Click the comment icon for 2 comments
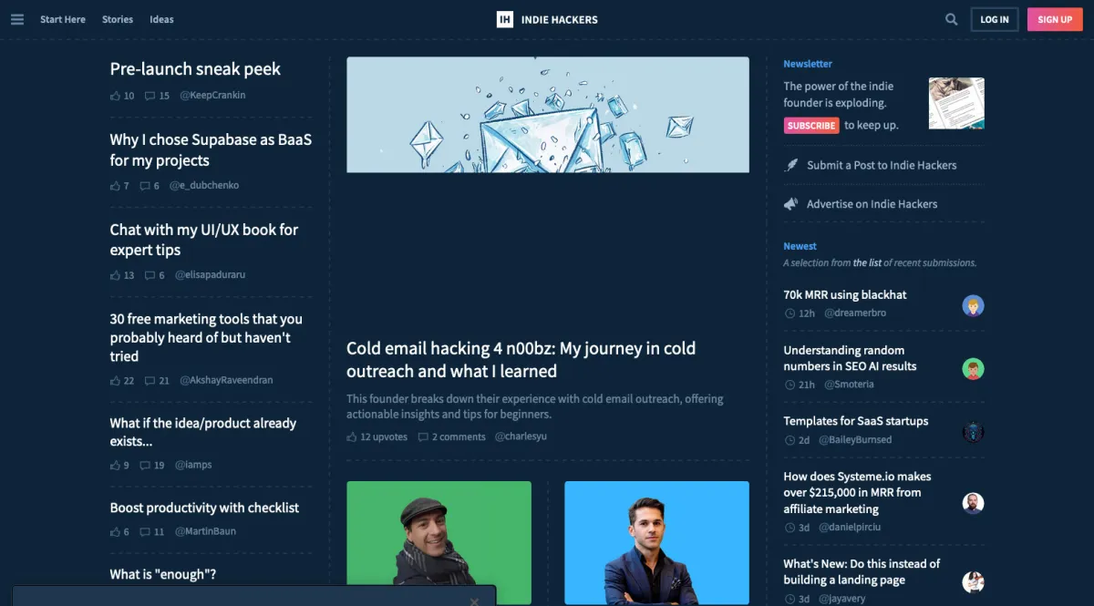 423,437
